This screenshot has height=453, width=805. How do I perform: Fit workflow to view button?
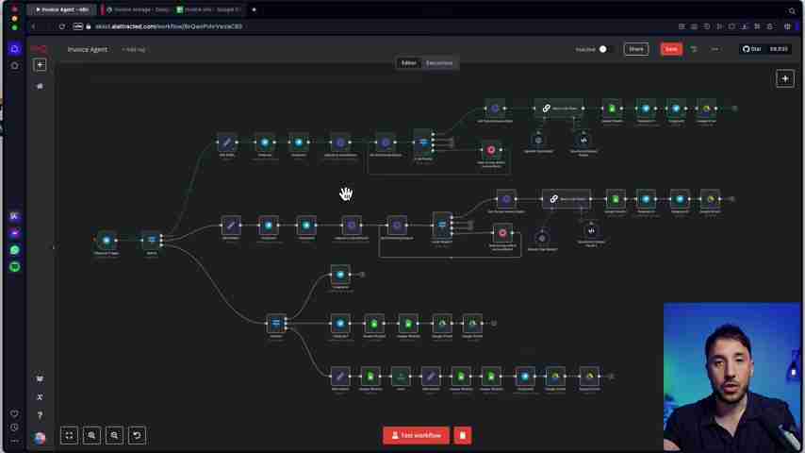pyautogui.click(x=69, y=435)
